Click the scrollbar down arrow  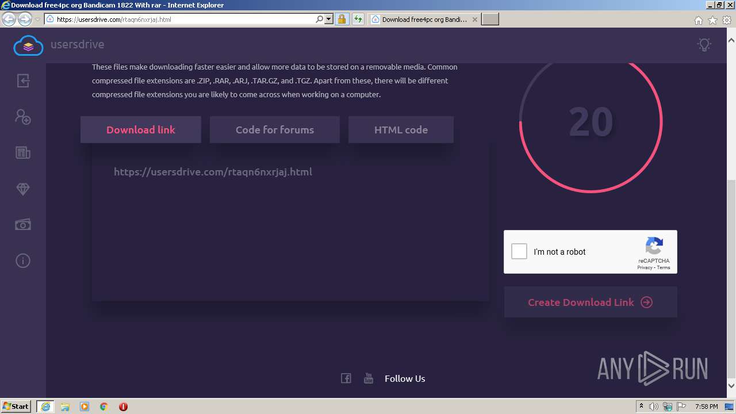coord(731,386)
